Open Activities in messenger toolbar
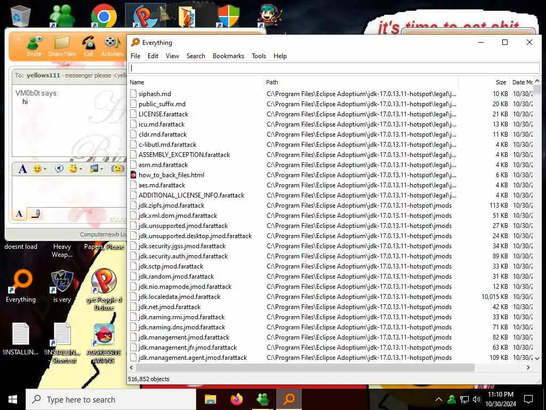The height and width of the screenshot is (410, 546). (112, 46)
